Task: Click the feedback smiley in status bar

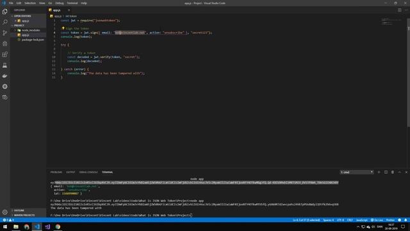Action: pyautogui.click(x=399, y=220)
